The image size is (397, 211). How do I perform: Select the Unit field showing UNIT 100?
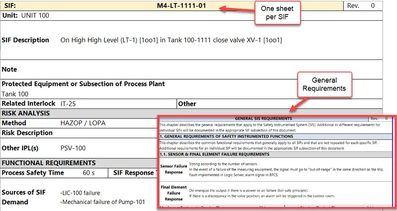(35, 15)
